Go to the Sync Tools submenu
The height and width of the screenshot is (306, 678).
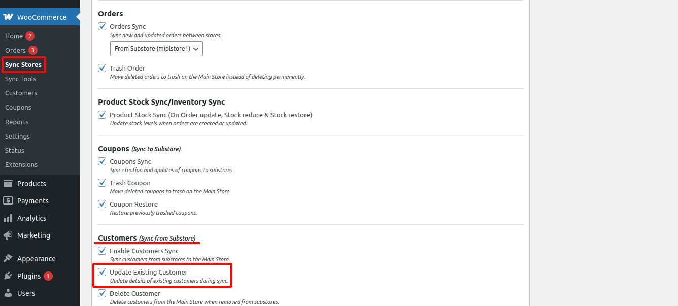20,79
